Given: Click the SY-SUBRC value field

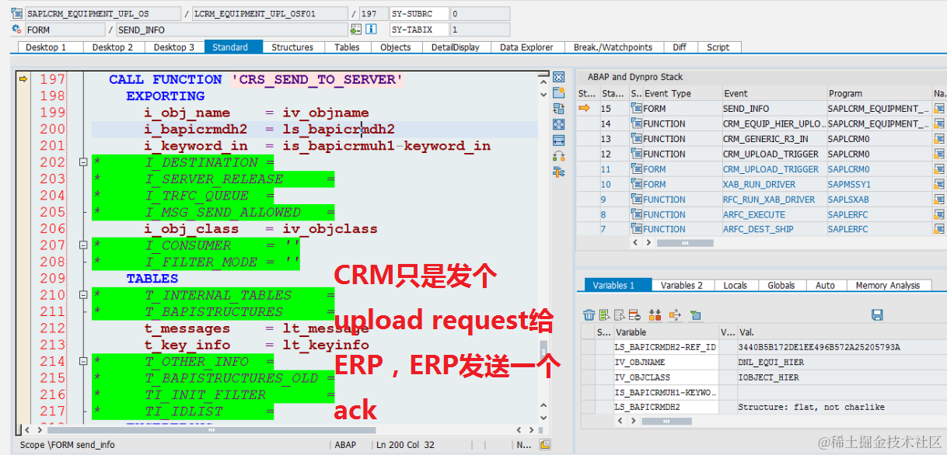Looking at the screenshot, I should click(480, 14).
